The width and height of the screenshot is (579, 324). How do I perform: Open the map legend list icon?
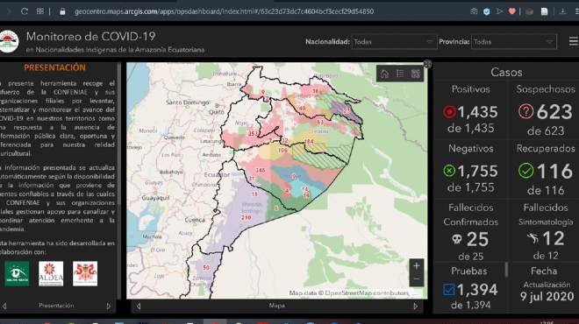[x=400, y=74]
